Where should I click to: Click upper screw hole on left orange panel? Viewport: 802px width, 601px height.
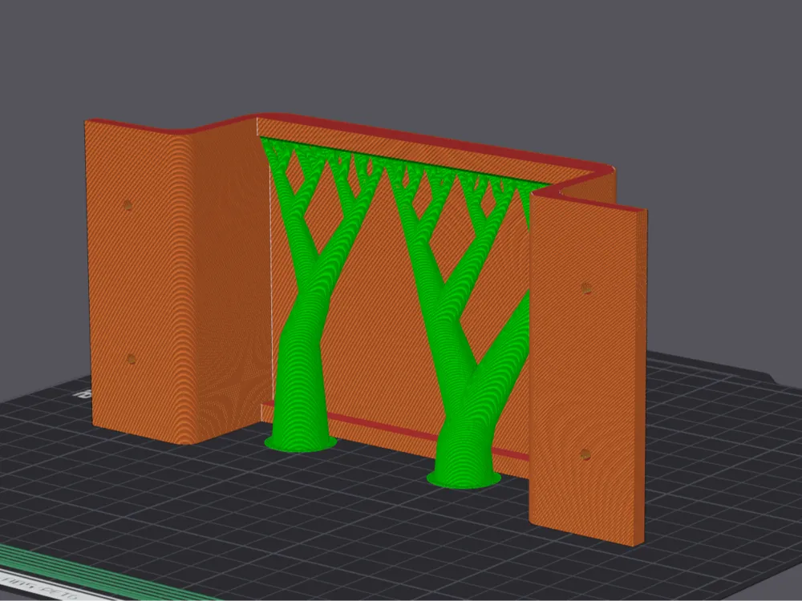128,205
